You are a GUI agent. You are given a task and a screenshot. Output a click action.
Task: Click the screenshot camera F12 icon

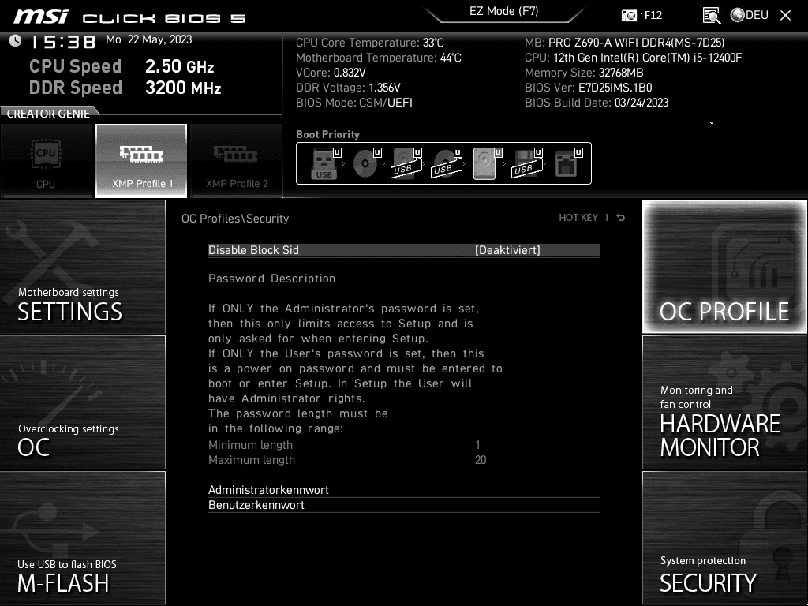click(629, 15)
